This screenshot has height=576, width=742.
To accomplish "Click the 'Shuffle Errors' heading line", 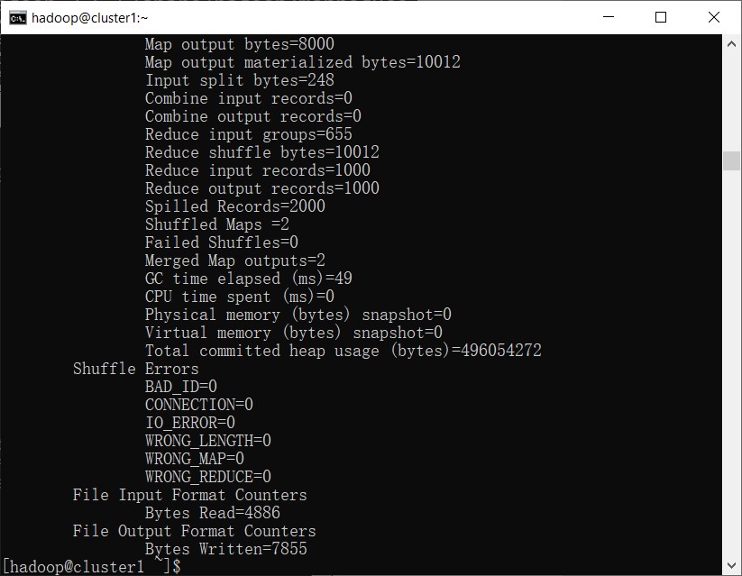I will point(135,369).
